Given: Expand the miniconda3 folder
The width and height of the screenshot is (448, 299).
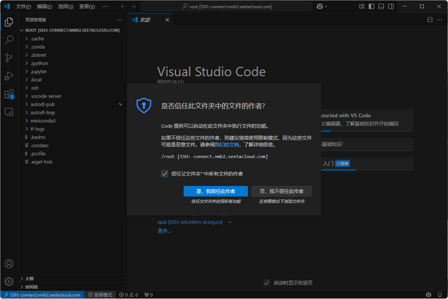Looking at the screenshot, I should coord(73,121).
